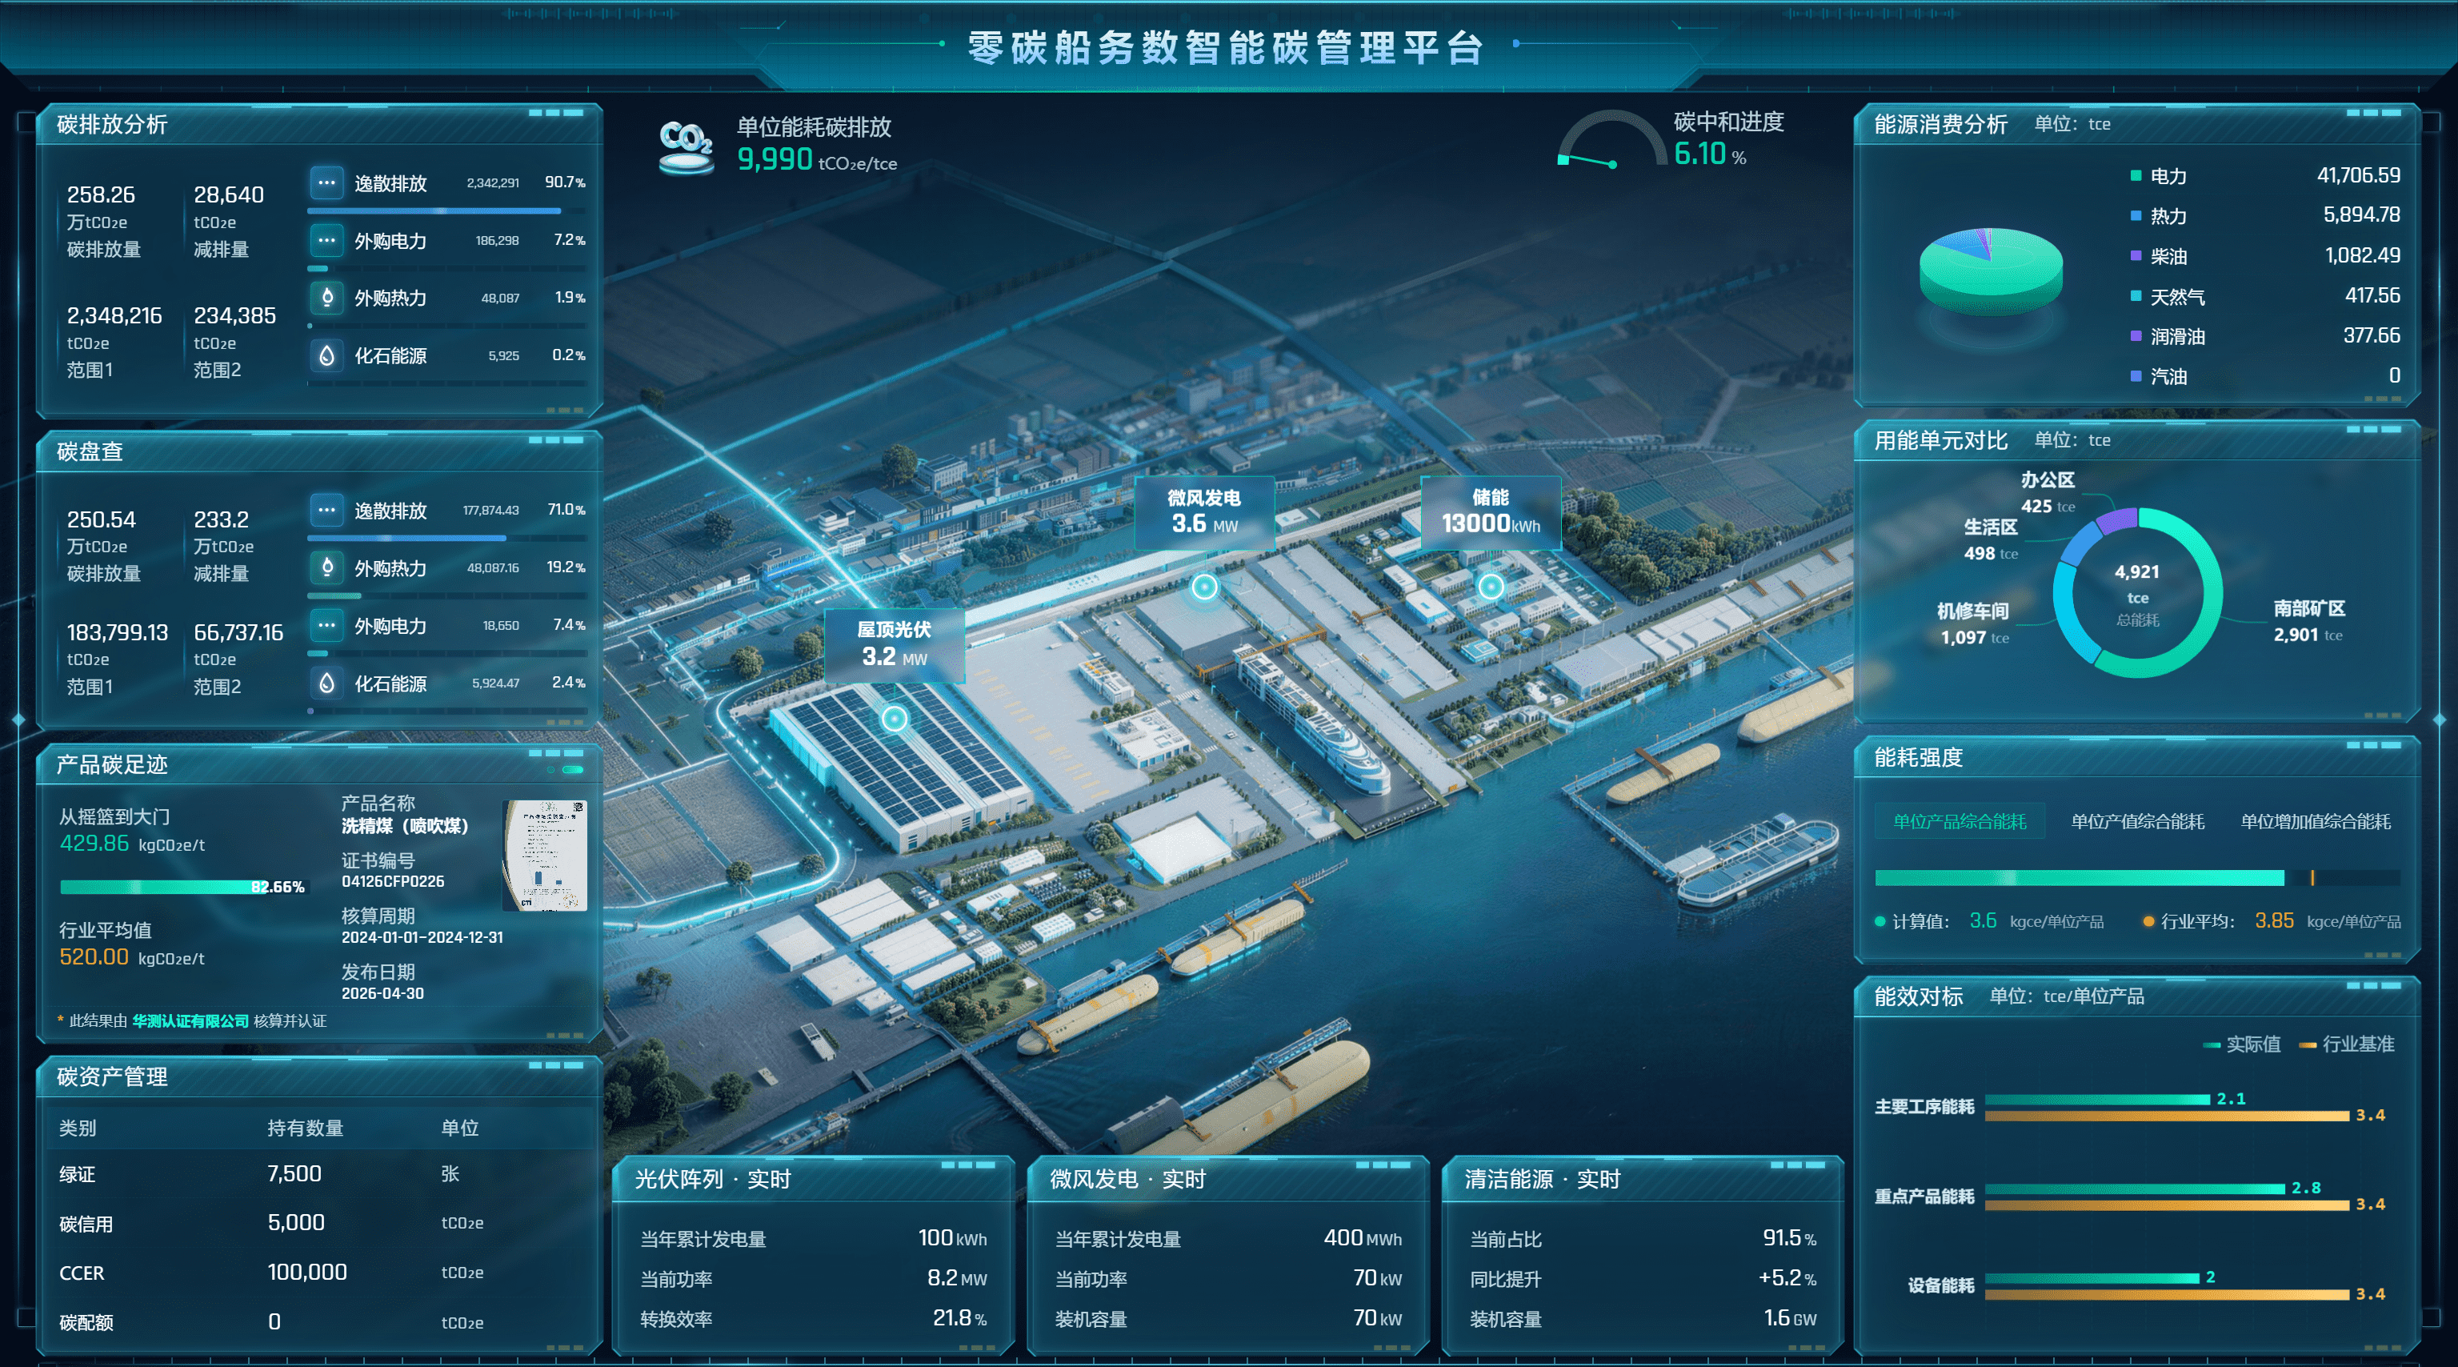Click the 当年累计发电量 400 MWh wind row
2458x1367 pixels.
[x=1228, y=1238]
